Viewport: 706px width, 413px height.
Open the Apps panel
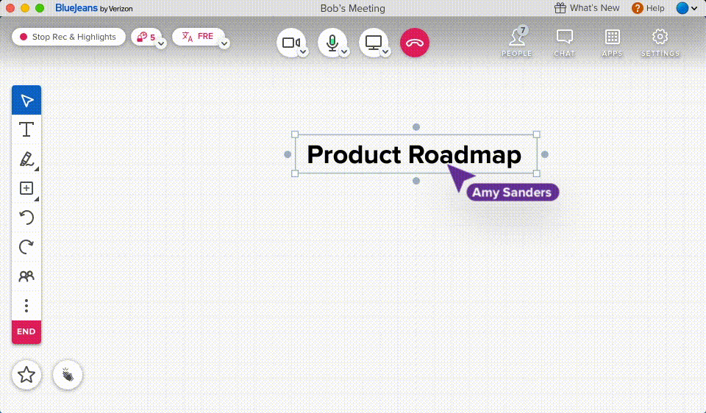612,43
